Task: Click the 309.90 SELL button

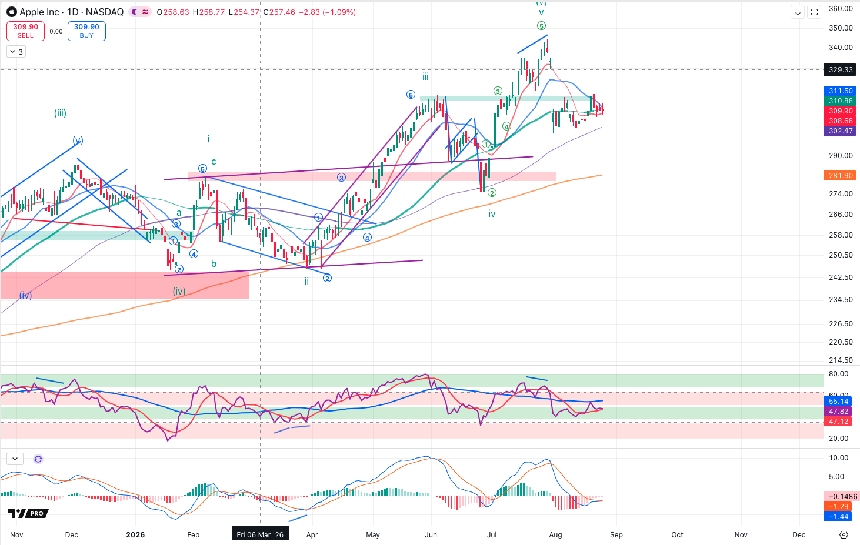Action: (x=25, y=31)
